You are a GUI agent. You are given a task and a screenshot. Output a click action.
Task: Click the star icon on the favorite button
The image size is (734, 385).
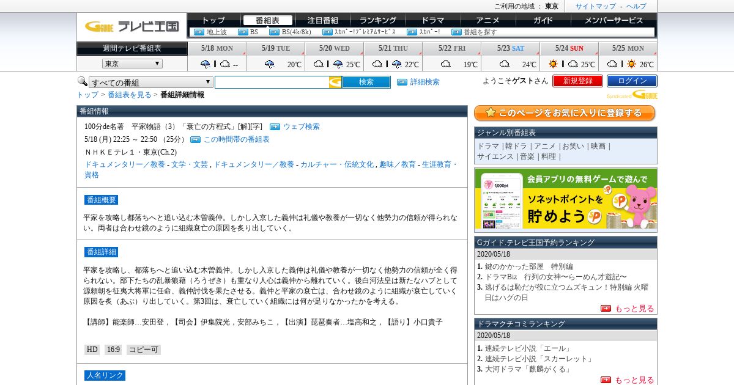coord(491,113)
